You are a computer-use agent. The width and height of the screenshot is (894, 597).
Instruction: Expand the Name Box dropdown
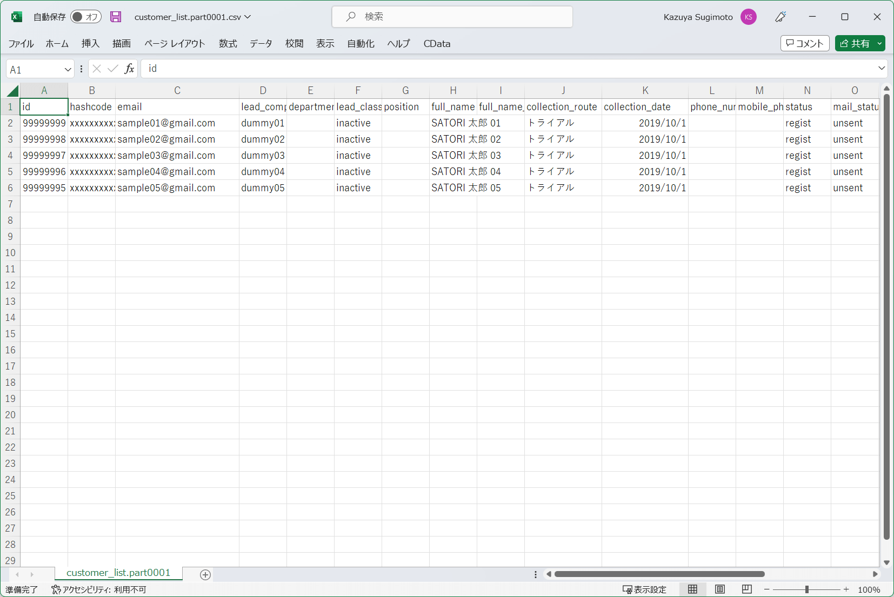[x=68, y=69]
